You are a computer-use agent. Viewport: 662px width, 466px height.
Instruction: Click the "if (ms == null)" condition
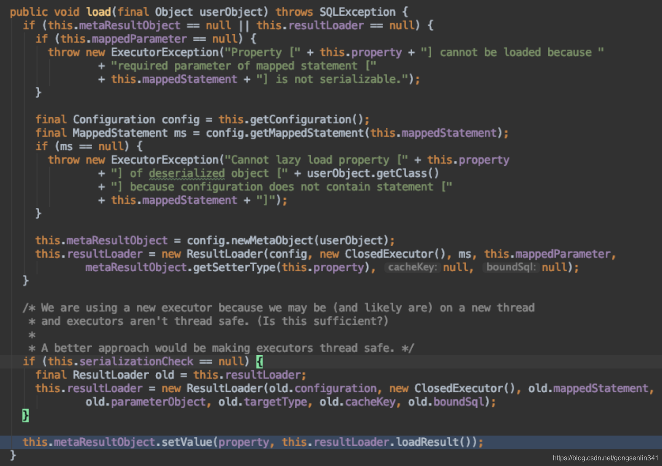(x=82, y=147)
